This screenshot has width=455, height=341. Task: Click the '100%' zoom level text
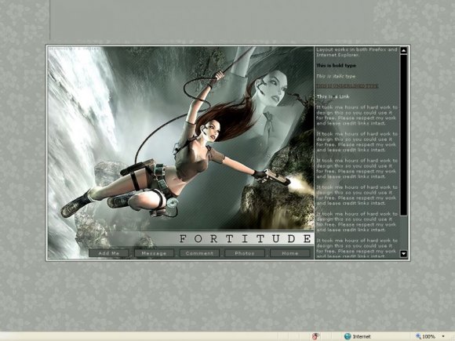428,336
